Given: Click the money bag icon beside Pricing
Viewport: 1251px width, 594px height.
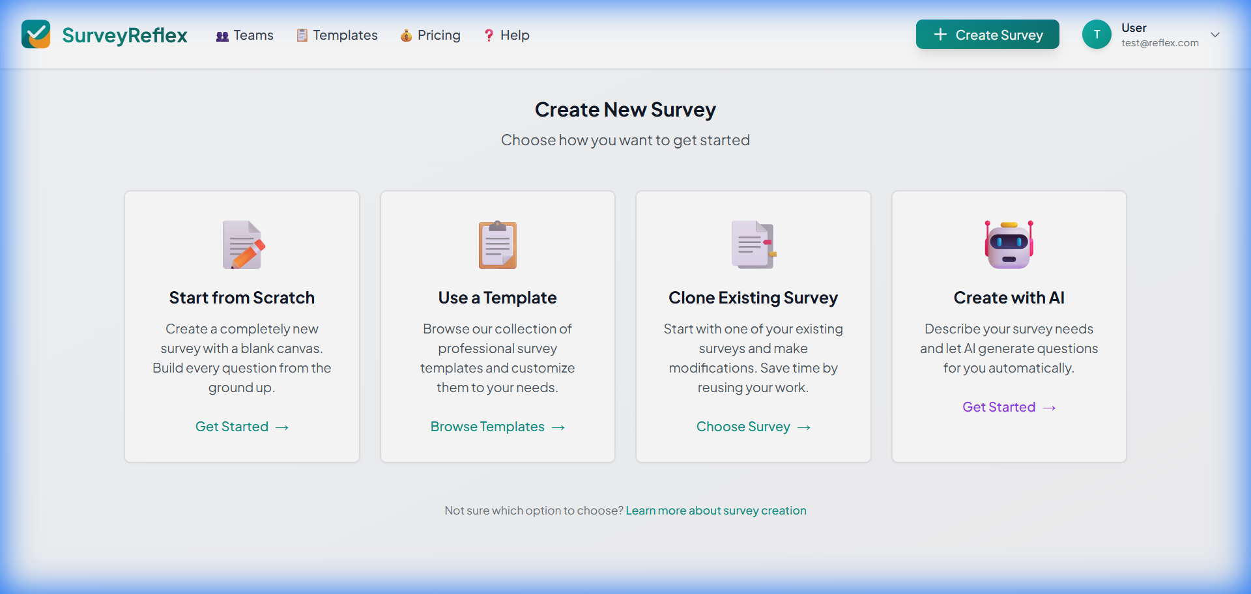Looking at the screenshot, I should pyautogui.click(x=406, y=36).
